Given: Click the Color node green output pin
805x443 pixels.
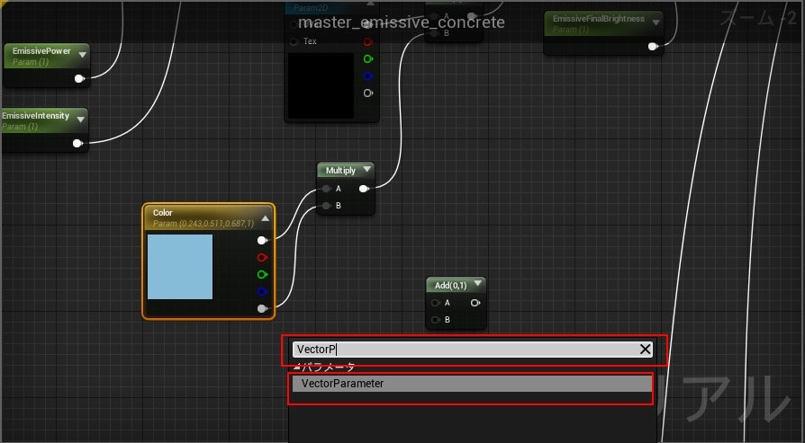Looking at the screenshot, I should tap(262, 274).
